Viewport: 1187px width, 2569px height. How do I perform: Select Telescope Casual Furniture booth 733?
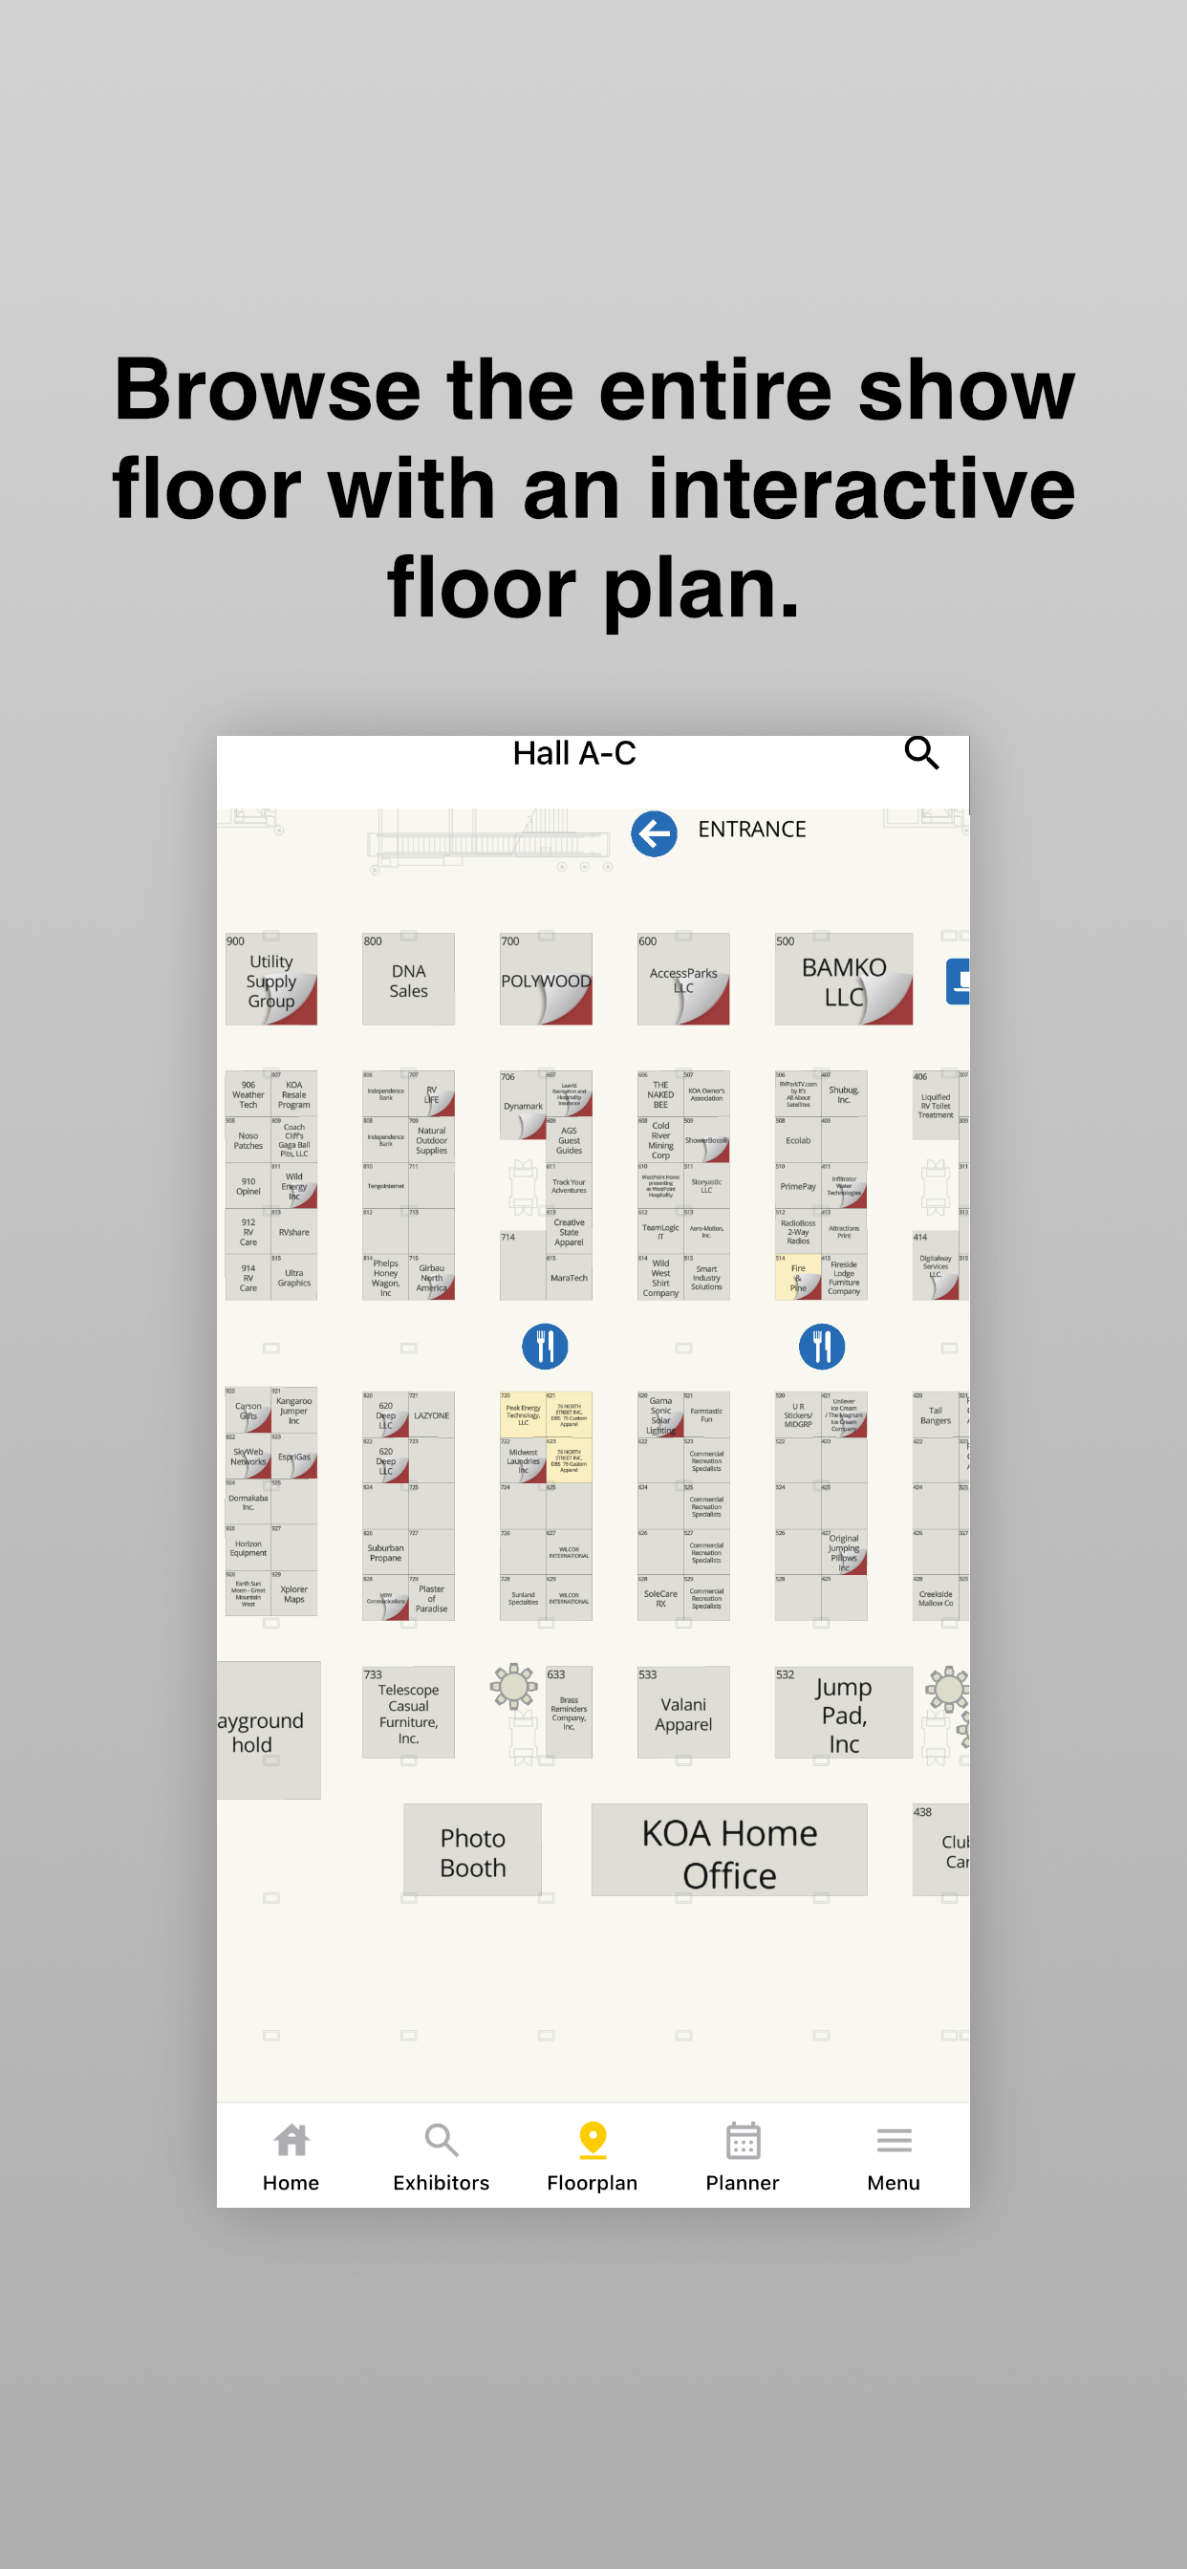pyautogui.click(x=408, y=1713)
